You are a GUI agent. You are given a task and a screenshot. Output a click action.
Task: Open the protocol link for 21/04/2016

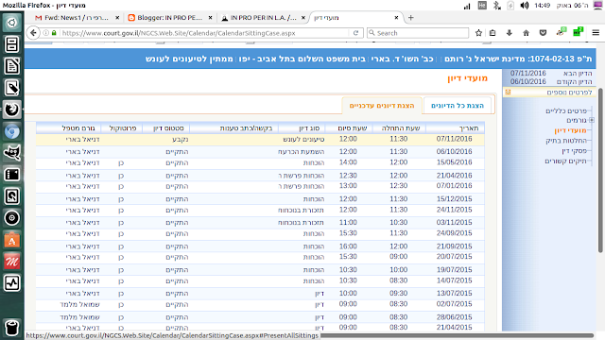pyautogui.click(x=121, y=176)
